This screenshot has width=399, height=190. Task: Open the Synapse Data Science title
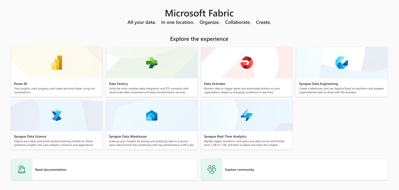coord(30,137)
